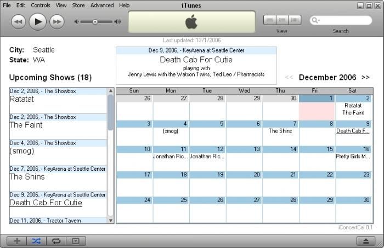Open the Edit menu
Viewport: 384px width, 248px height.
[21, 5]
